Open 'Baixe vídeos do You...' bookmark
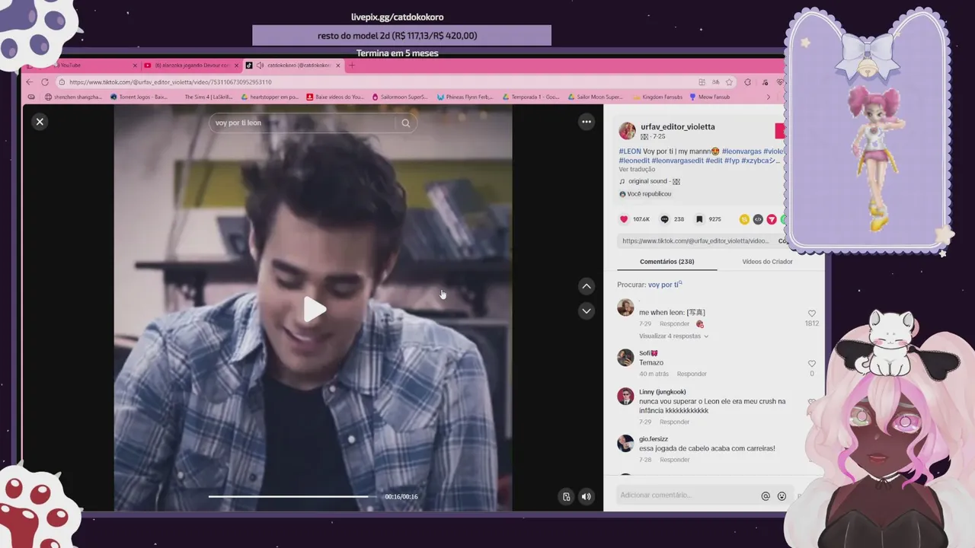This screenshot has height=548, width=975. click(x=335, y=97)
